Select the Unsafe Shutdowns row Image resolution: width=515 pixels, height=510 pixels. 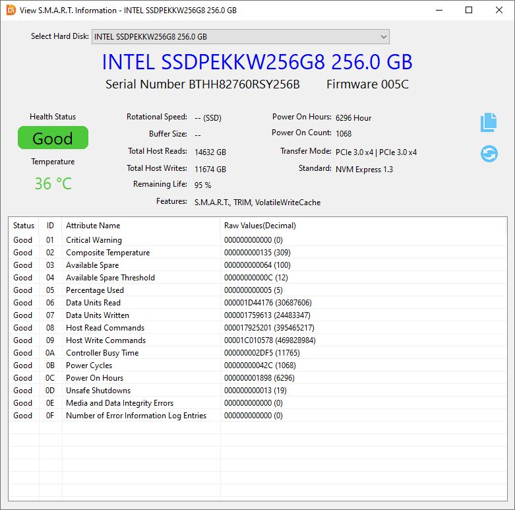coord(98,391)
